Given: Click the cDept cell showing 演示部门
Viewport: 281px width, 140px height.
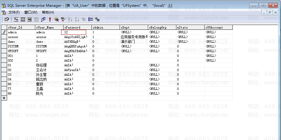Looking at the screenshot, I should pos(133,42).
